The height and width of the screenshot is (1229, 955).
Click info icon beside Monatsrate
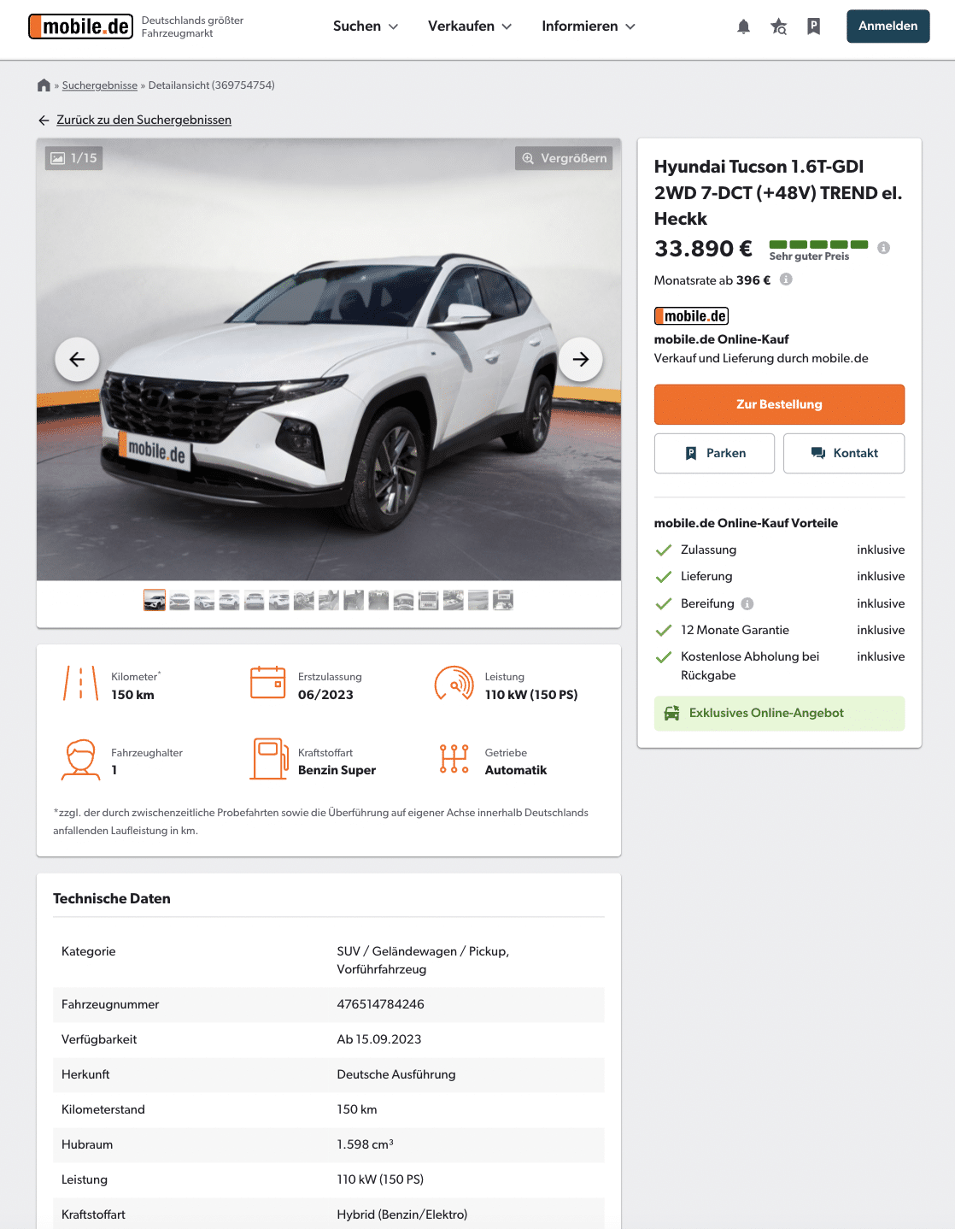786,279
